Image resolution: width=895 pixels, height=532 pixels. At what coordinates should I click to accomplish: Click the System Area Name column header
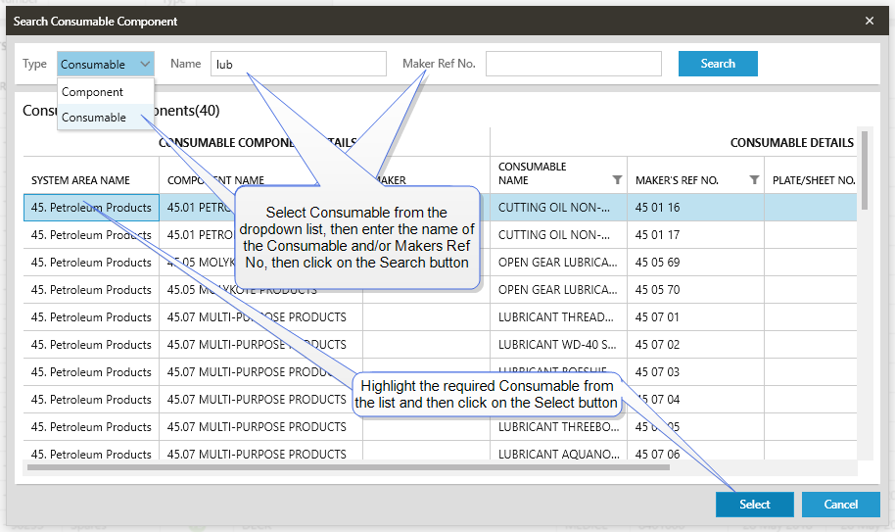[x=91, y=174]
